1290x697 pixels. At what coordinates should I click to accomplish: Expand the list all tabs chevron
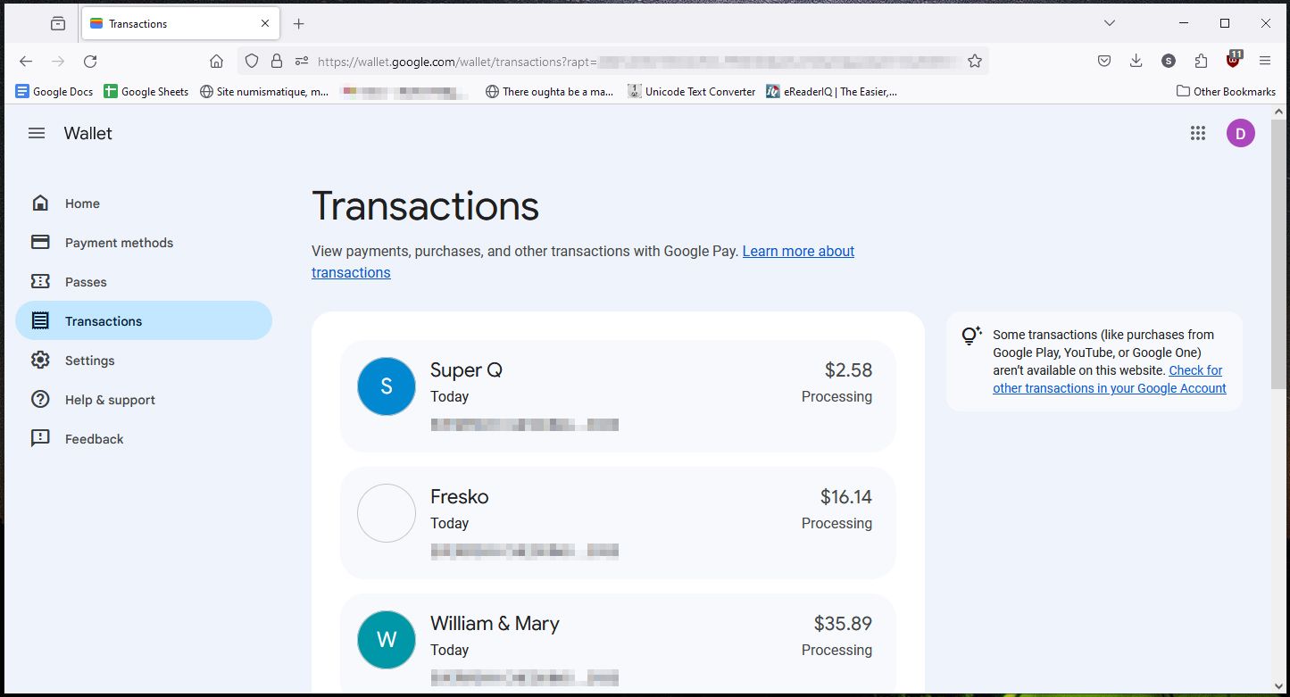[1110, 23]
